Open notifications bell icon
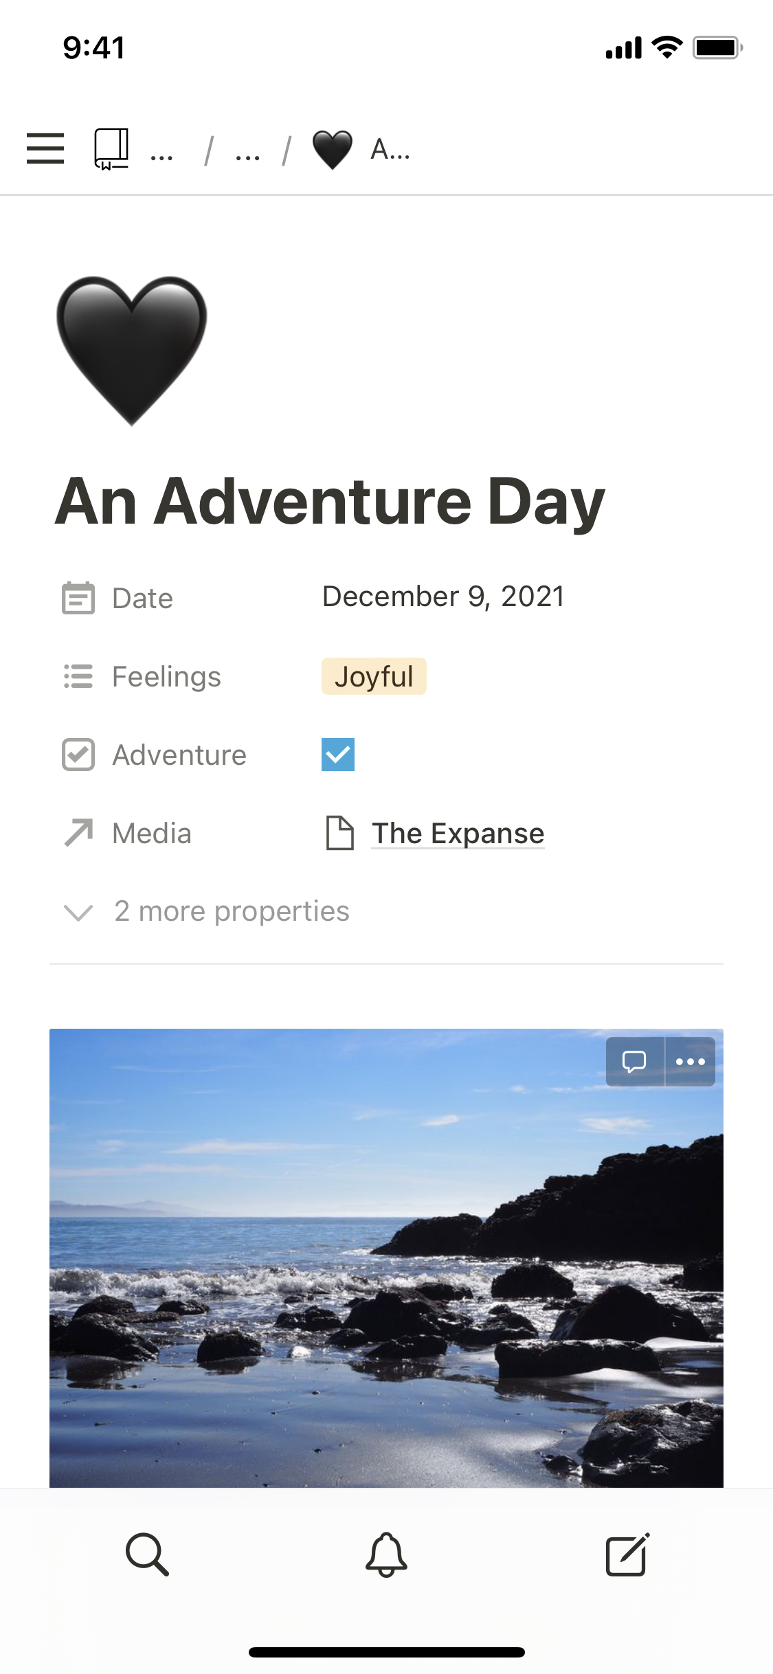The height and width of the screenshot is (1674, 773). [386, 1554]
